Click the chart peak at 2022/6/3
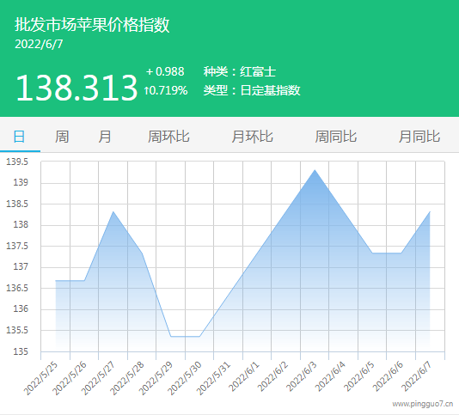The width and height of the screenshot is (459, 415). [315, 170]
